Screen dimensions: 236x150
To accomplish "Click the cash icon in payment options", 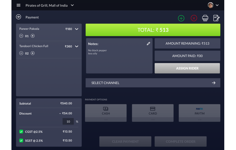I will [x=106, y=109].
